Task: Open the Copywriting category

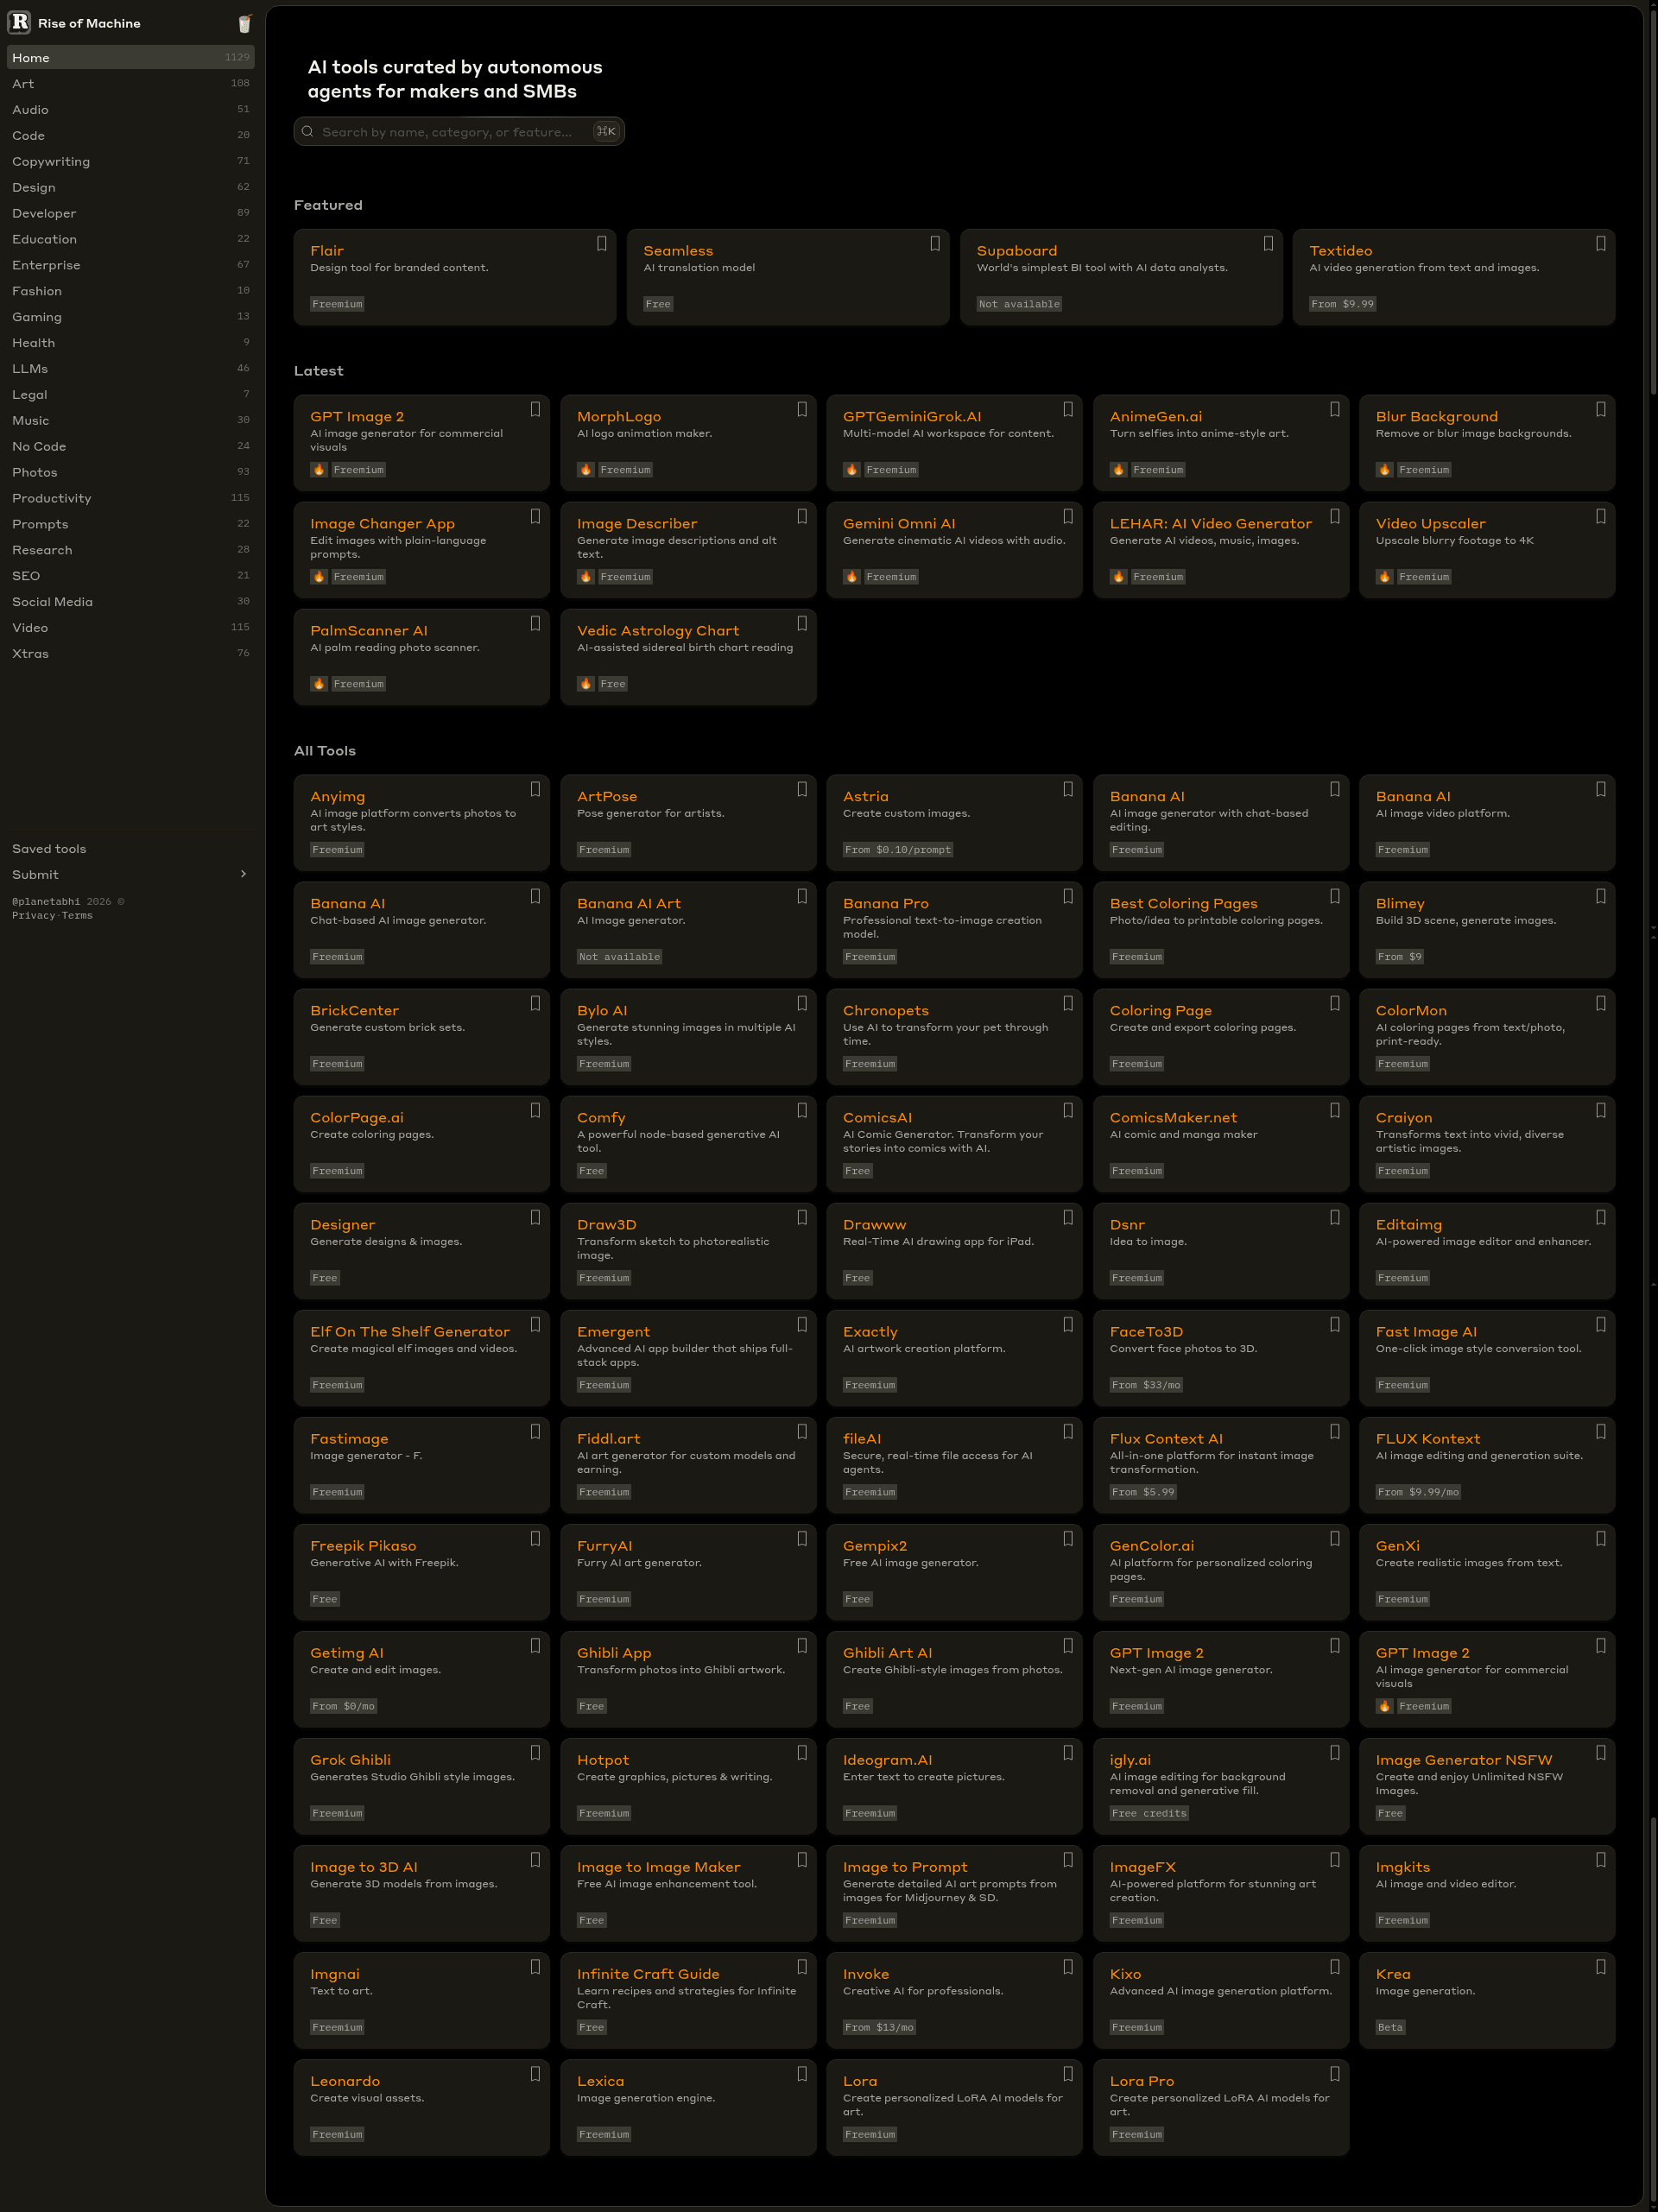Action: (131, 161)
